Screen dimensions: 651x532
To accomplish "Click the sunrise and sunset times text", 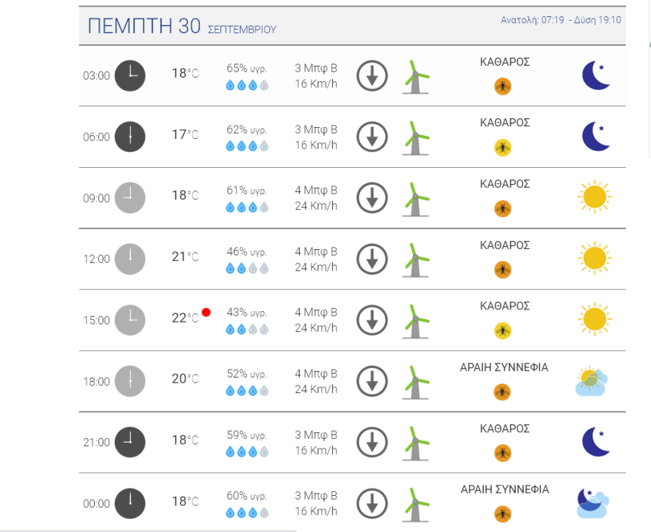I will point(561,20).
